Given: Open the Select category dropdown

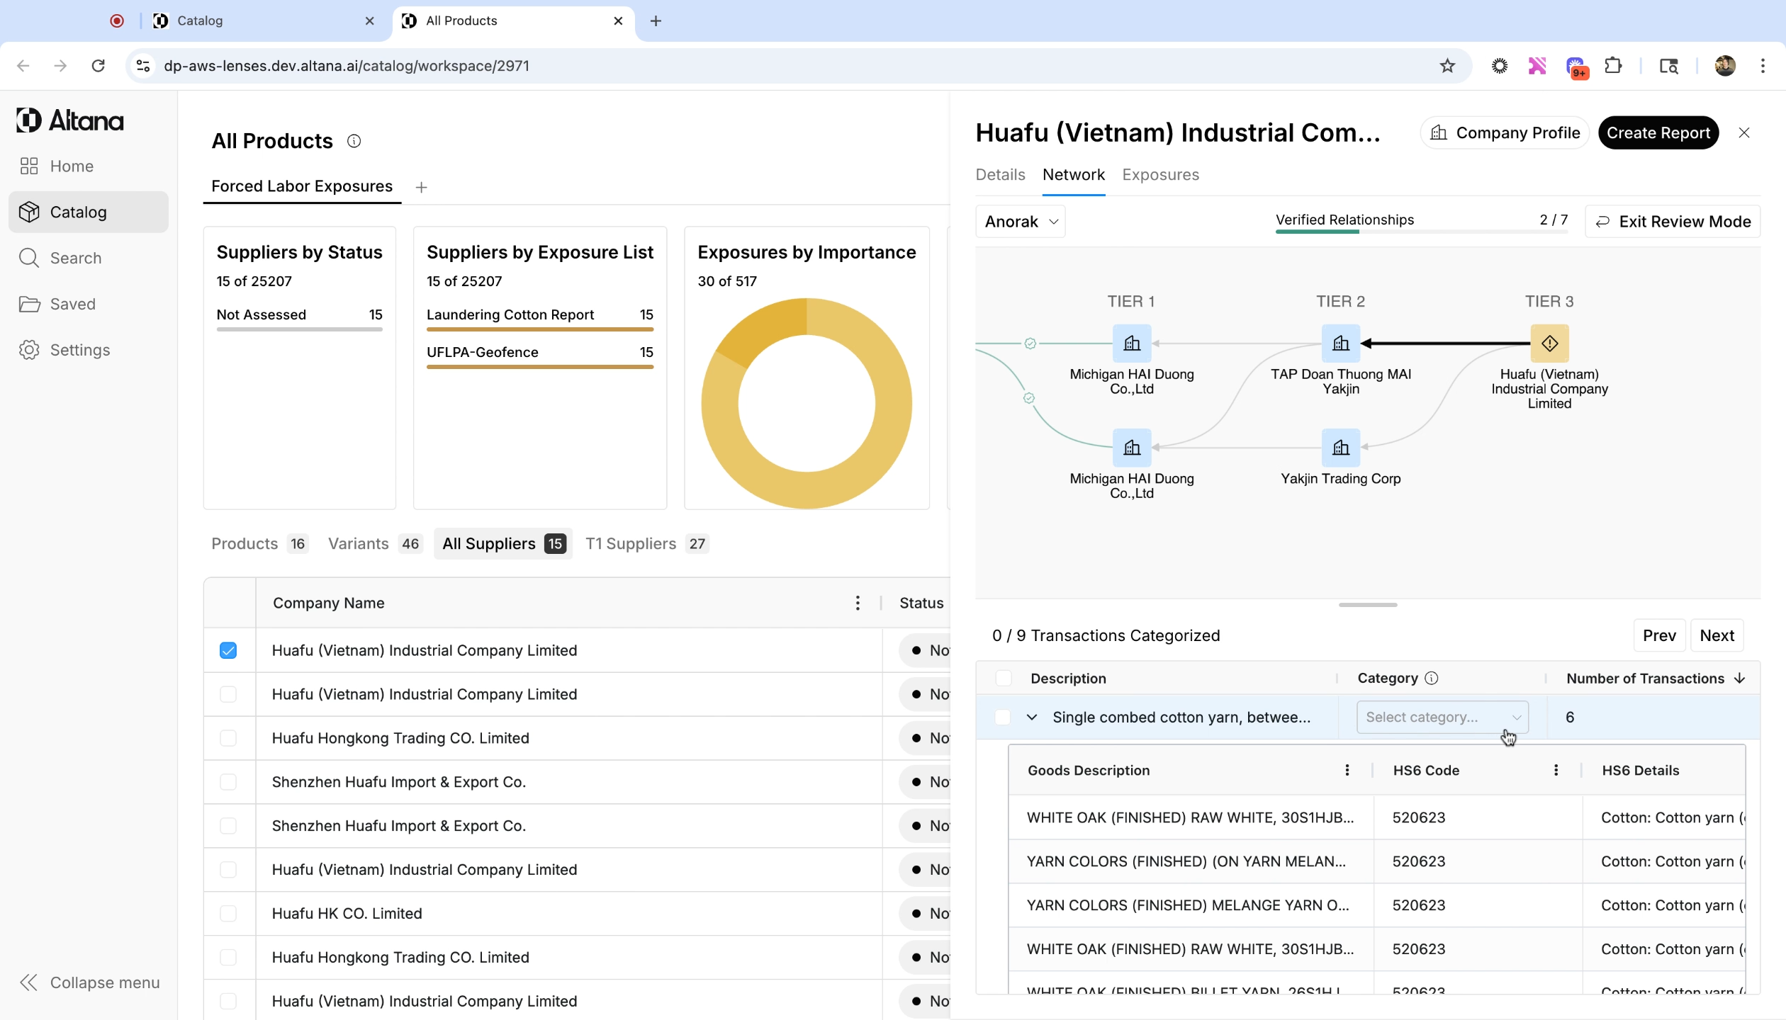Looking at the screenshot, I should pyautogui.click(x=1442, y=717).
